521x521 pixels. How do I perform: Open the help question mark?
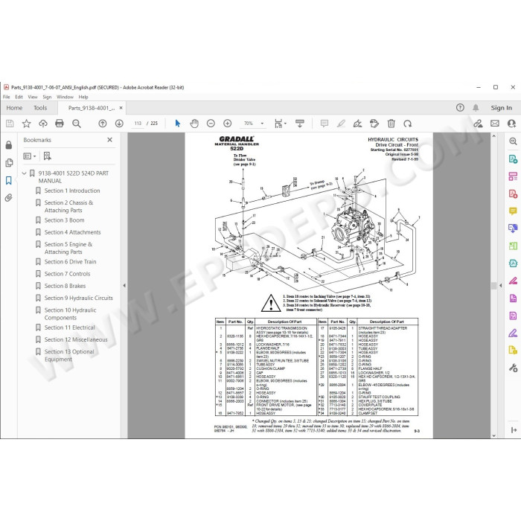(x=460, y=108)
